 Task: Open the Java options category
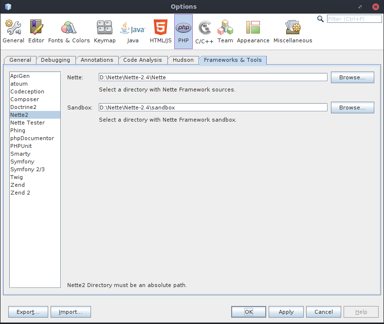[133, 32]
